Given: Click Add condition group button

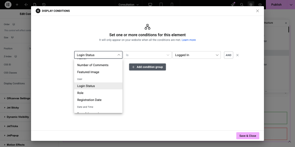Looking at the screenshot, I should [147, 67].
